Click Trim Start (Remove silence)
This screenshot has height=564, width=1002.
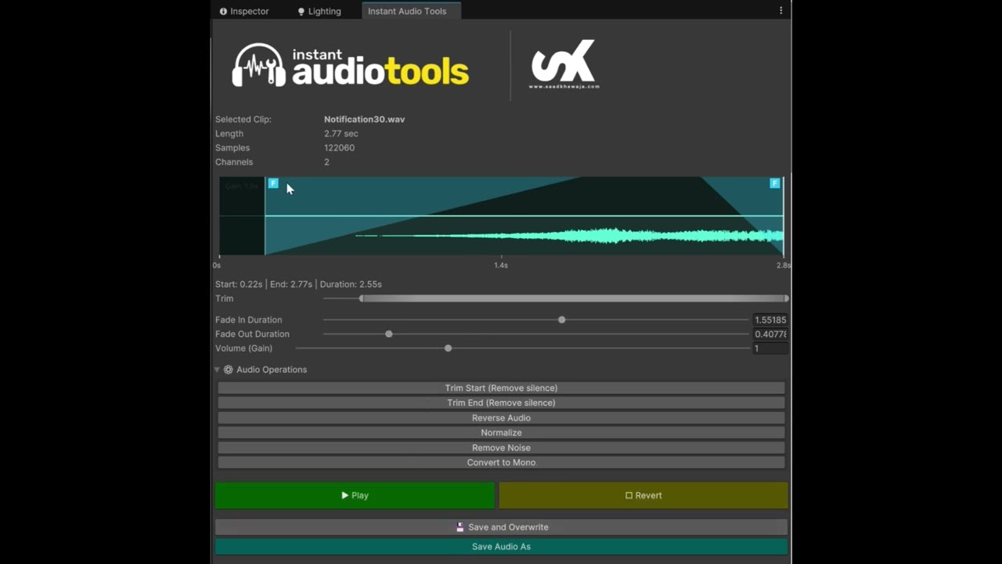[x=501, y=388]
